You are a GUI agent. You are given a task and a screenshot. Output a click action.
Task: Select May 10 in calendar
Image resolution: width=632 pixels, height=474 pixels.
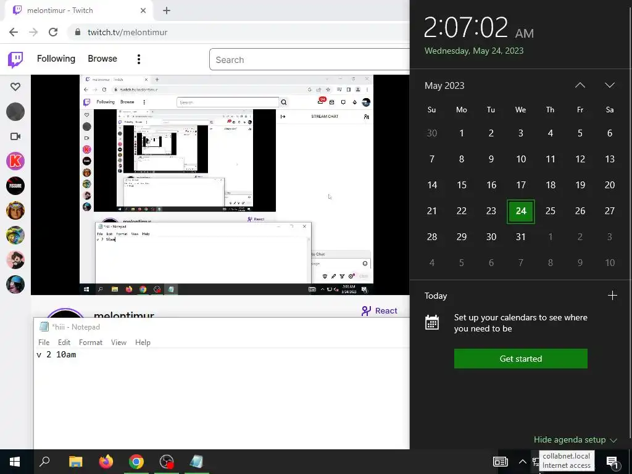click(521, 159)
